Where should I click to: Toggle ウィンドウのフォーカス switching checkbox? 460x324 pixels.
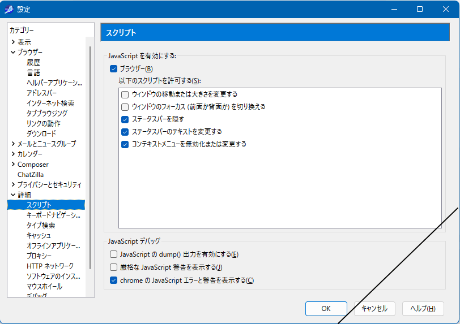click(125, 107)
